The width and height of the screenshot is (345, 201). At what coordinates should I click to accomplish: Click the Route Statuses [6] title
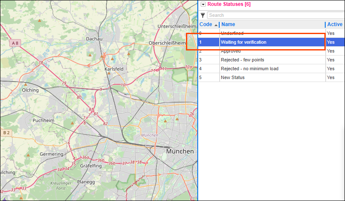pyautogui.click(x=229, y=4)
